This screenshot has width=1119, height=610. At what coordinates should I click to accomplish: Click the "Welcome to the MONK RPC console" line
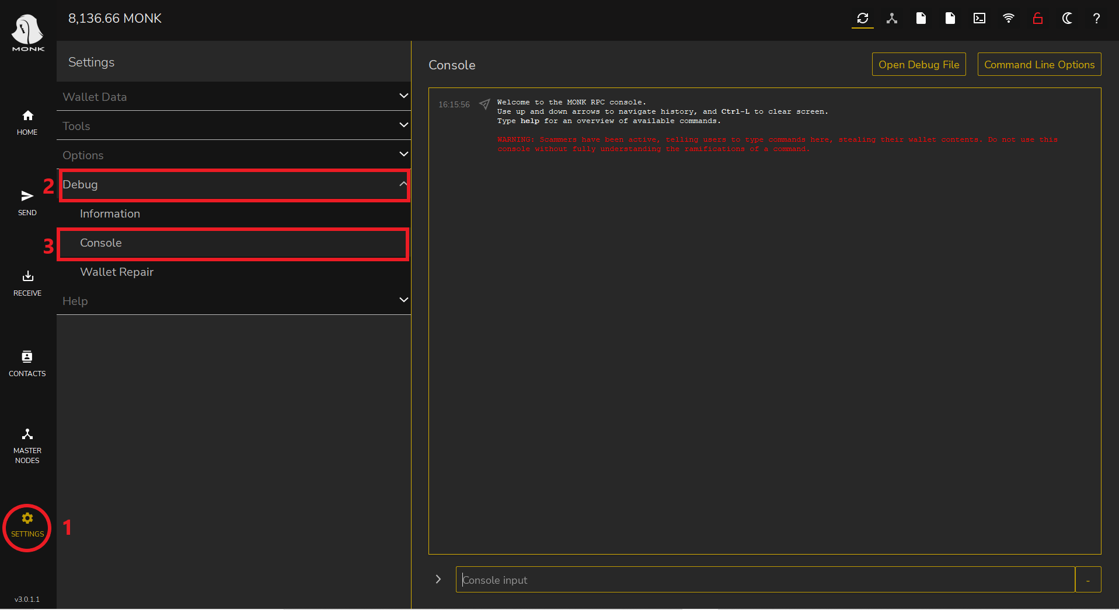pyautogui.click(x=571, y=102)
